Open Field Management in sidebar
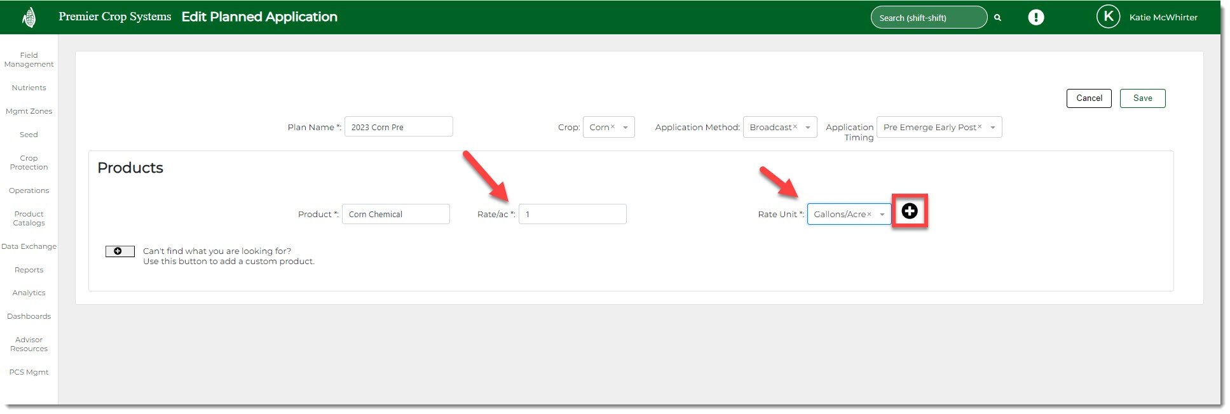1230x414 pixels. click(29, 60)
